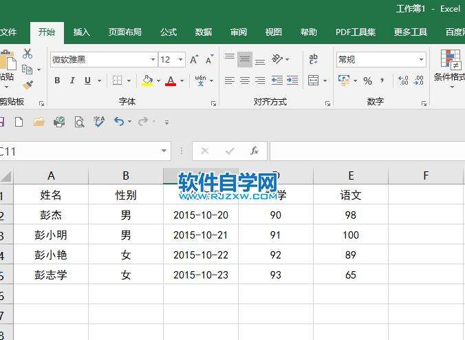Align cell text left
The height and width of the screenshot is (340, 465).
[230, 81]
